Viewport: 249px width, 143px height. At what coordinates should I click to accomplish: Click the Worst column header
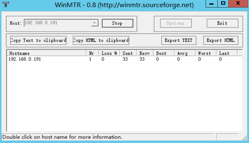point(206,53)
